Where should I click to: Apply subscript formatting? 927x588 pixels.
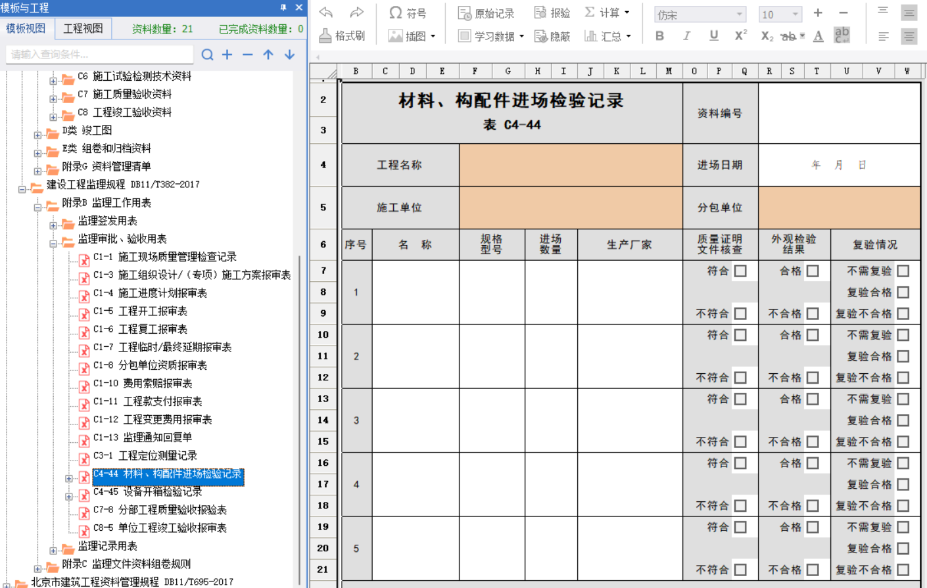(767, 36)
